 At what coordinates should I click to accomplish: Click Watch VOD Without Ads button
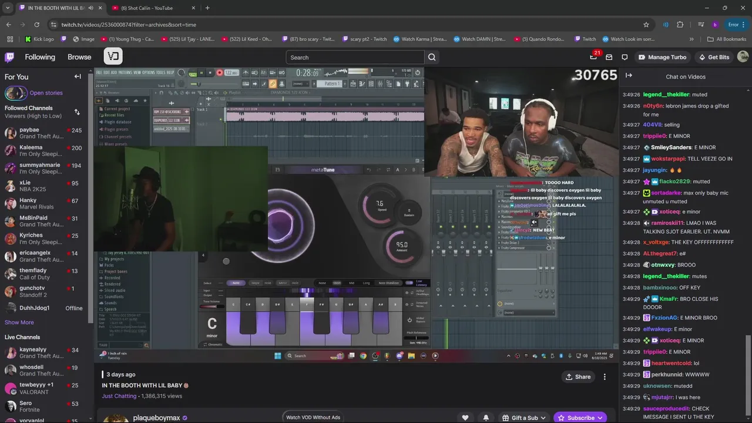click(313, 417)
